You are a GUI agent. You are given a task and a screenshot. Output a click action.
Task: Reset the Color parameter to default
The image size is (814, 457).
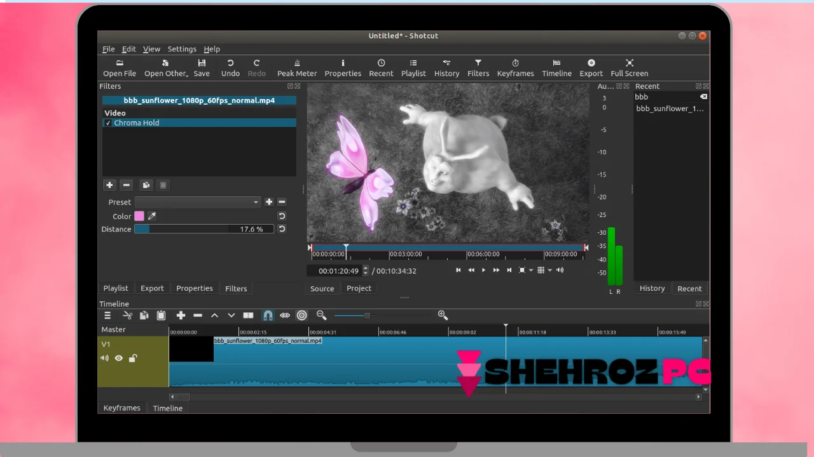pos(282,216)
